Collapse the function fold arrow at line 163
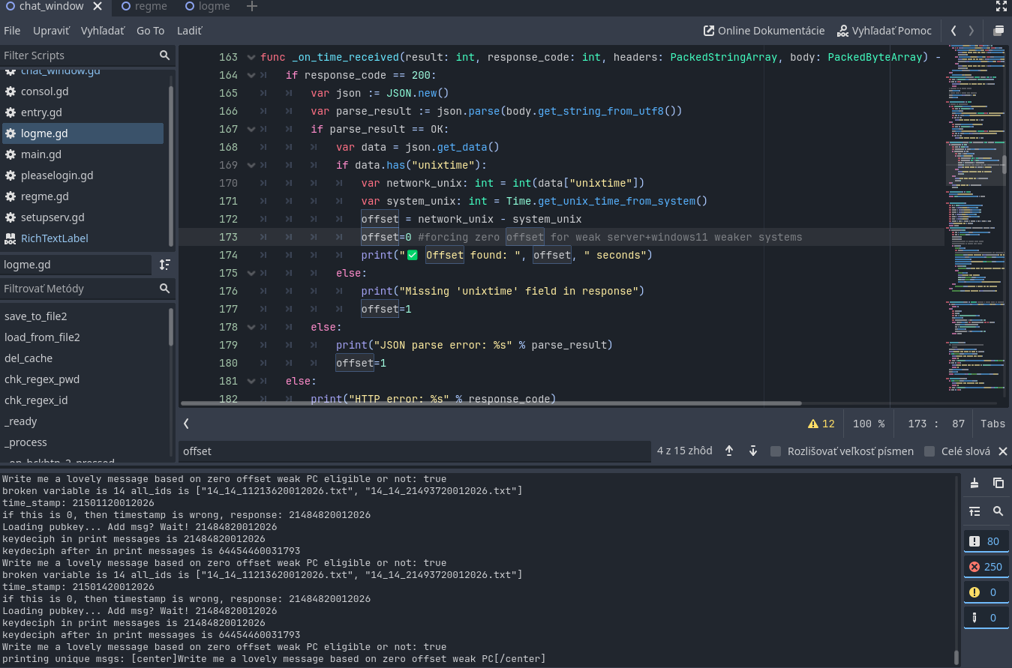The height and width of the screenshot is (668, 1012). (x=251, y=58)
